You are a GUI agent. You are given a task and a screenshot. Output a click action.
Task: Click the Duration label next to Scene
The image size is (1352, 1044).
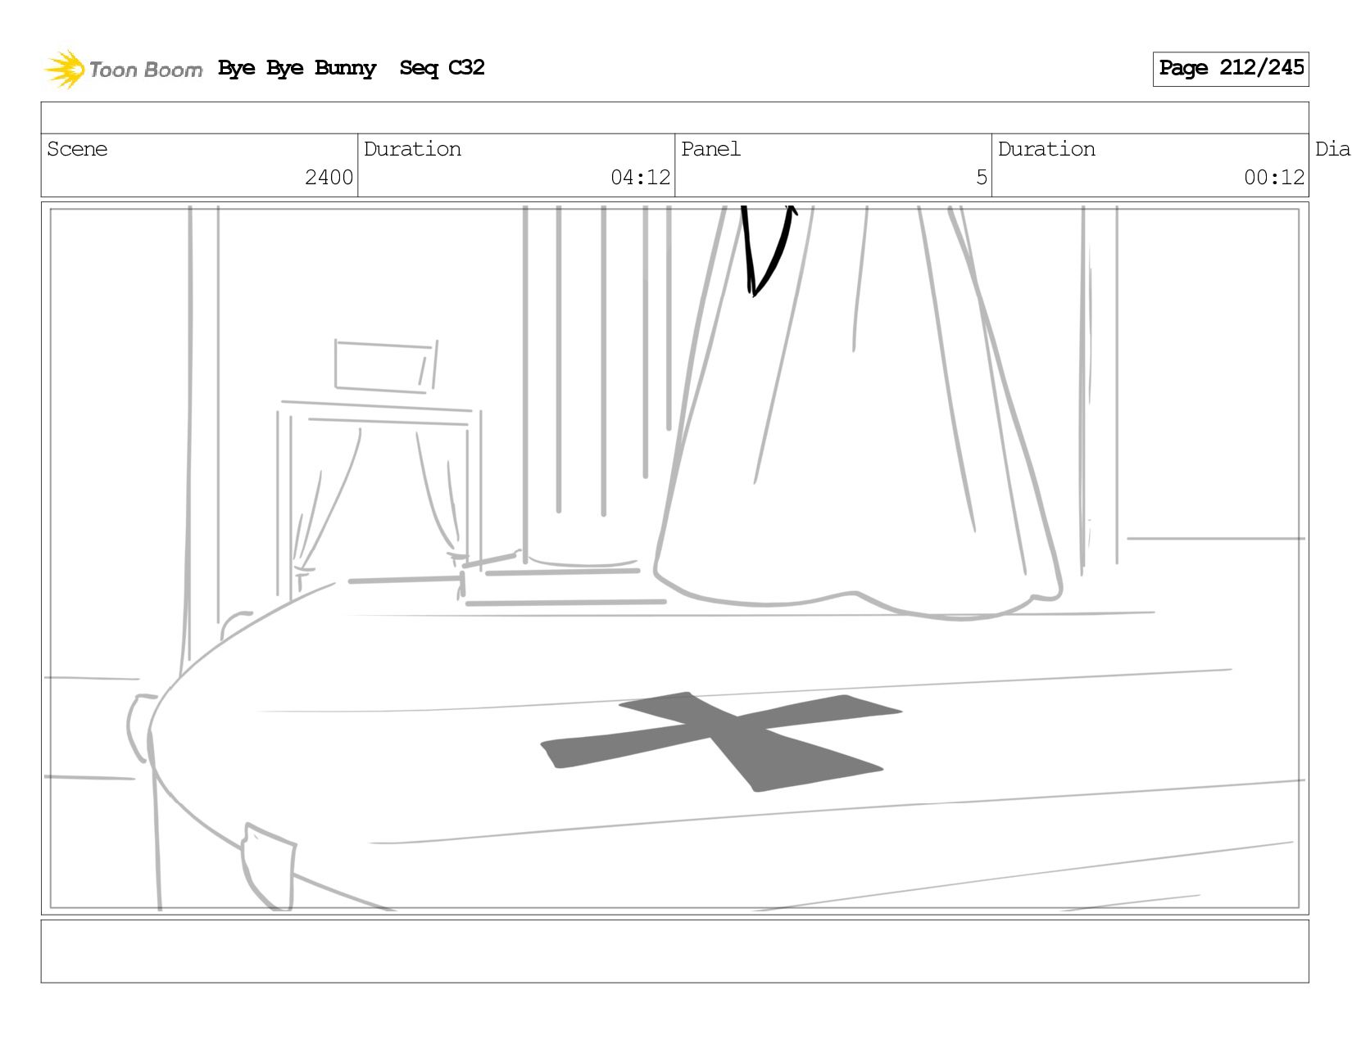coord(412,149)
